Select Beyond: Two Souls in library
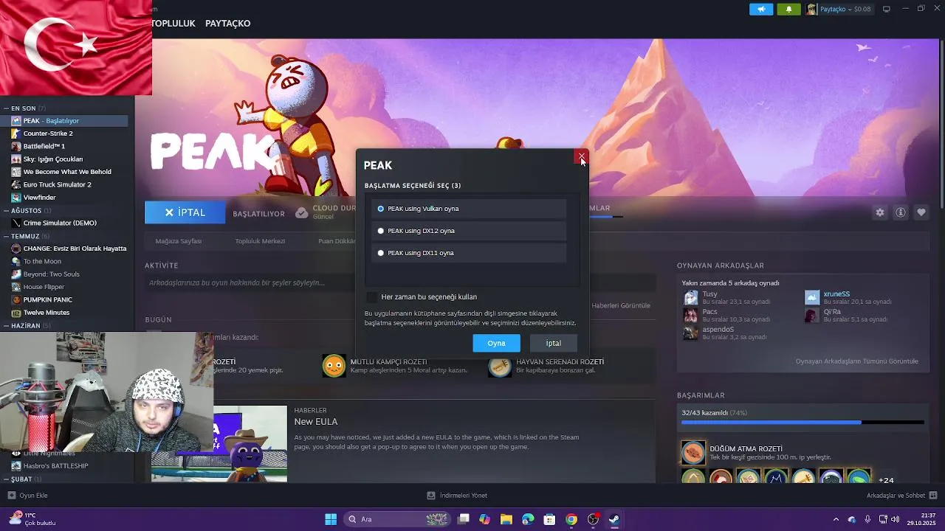Screen dimensions: 945x531 click(x=51, y=274)
